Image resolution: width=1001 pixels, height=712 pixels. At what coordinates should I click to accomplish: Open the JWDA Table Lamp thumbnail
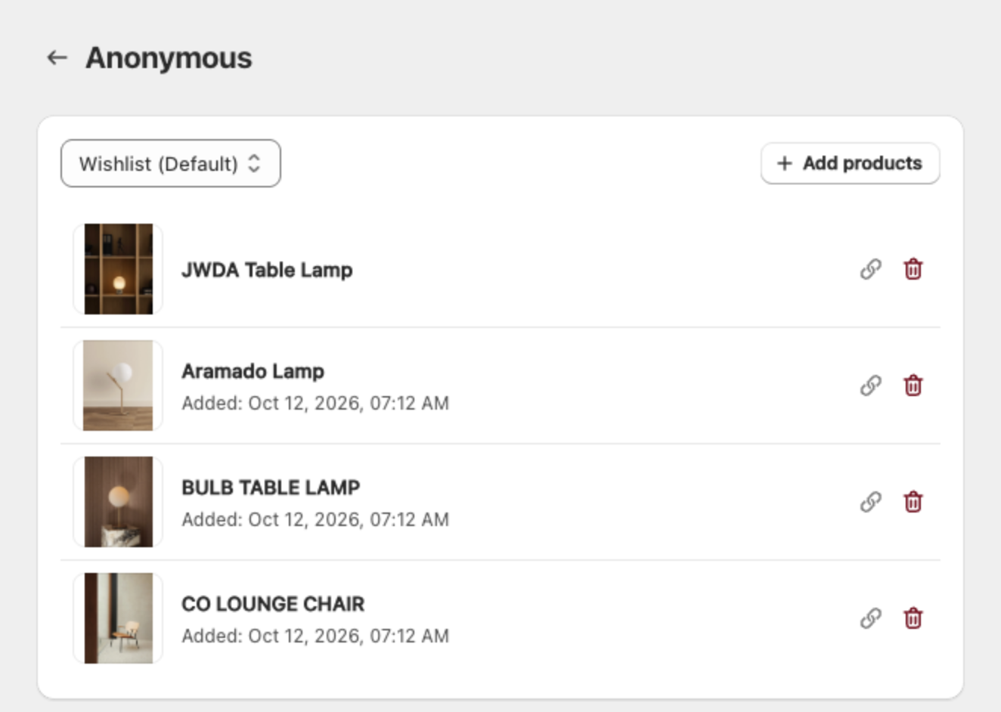tap(118, 269)
